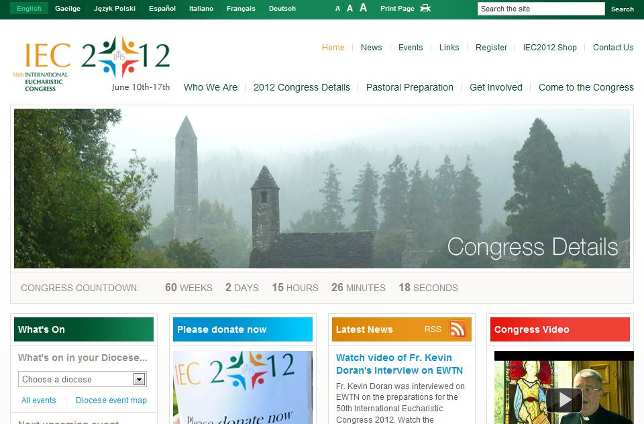The image size is (644, 424).
Task: Open Pastoral Preparation menu item
Action: (409, 87)
